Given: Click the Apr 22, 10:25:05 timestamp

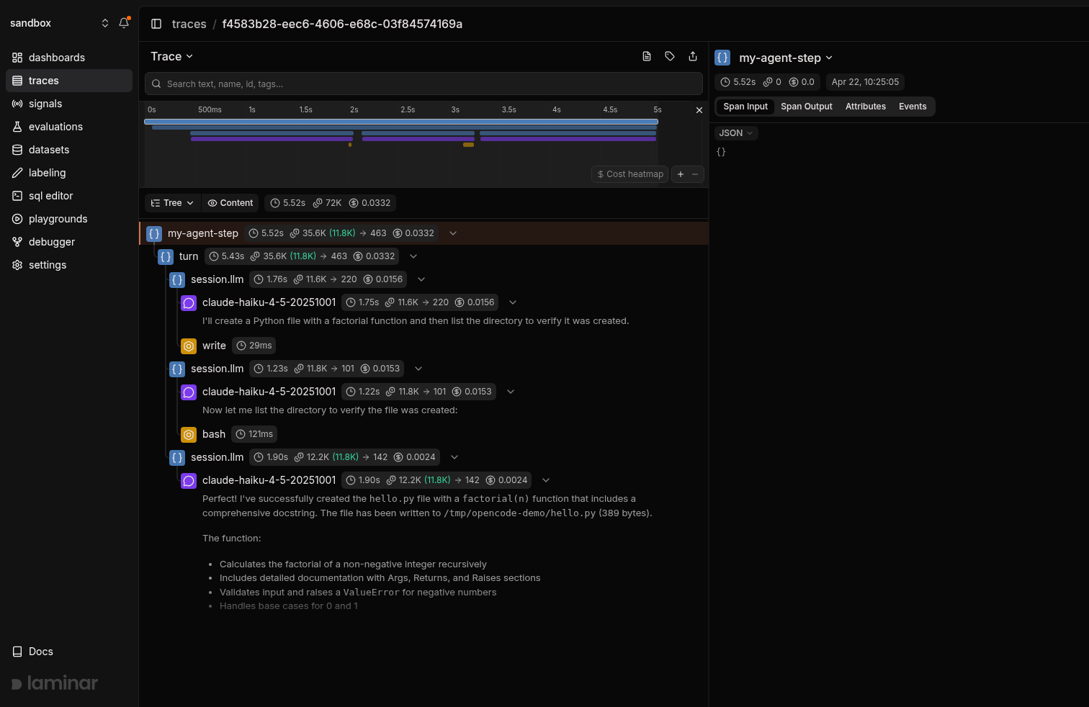Looking at the screenshot, I should tap(865, 82).
